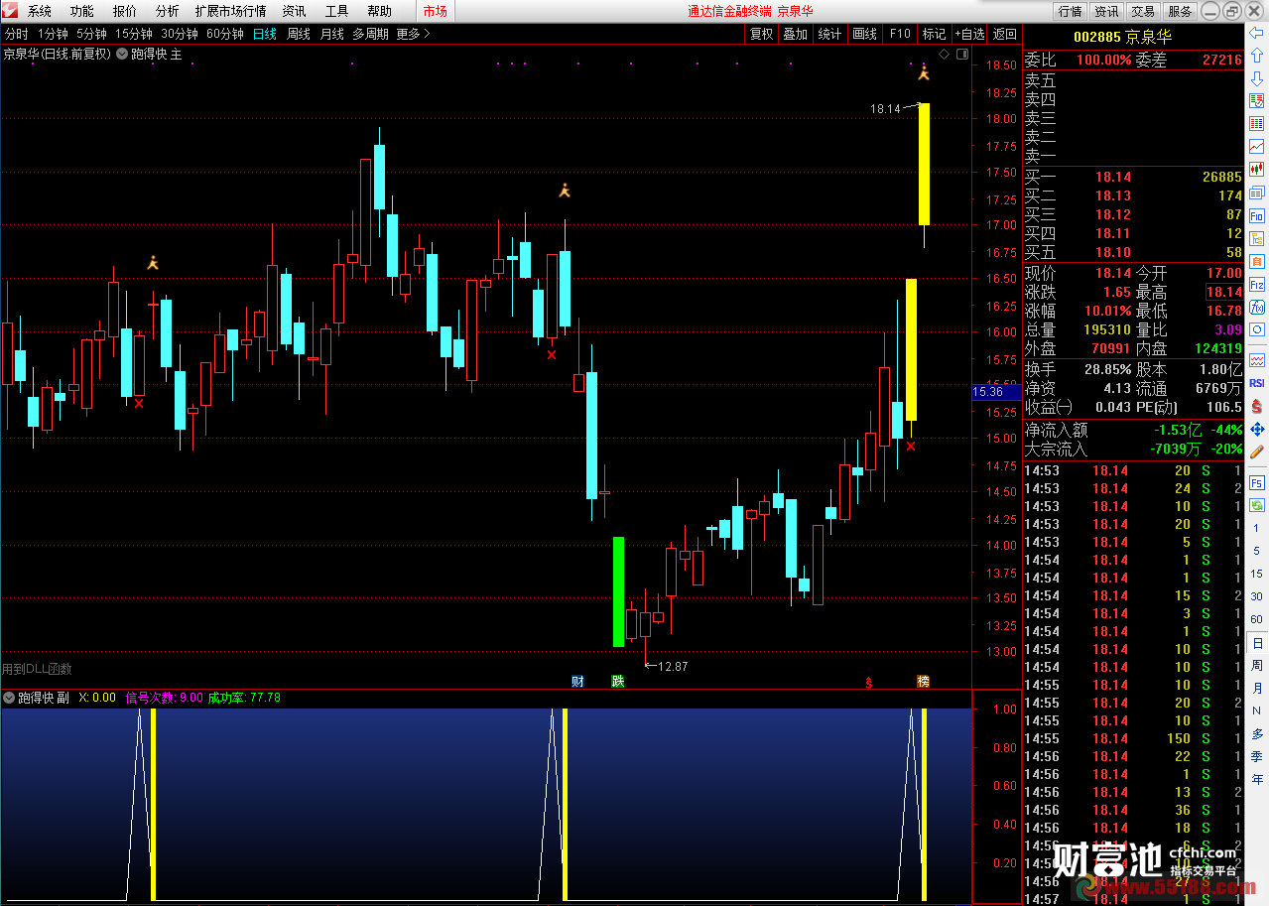Click the app logo icon in the menu bar
This screenshot has height=906, width=1269.
[10, 11]
